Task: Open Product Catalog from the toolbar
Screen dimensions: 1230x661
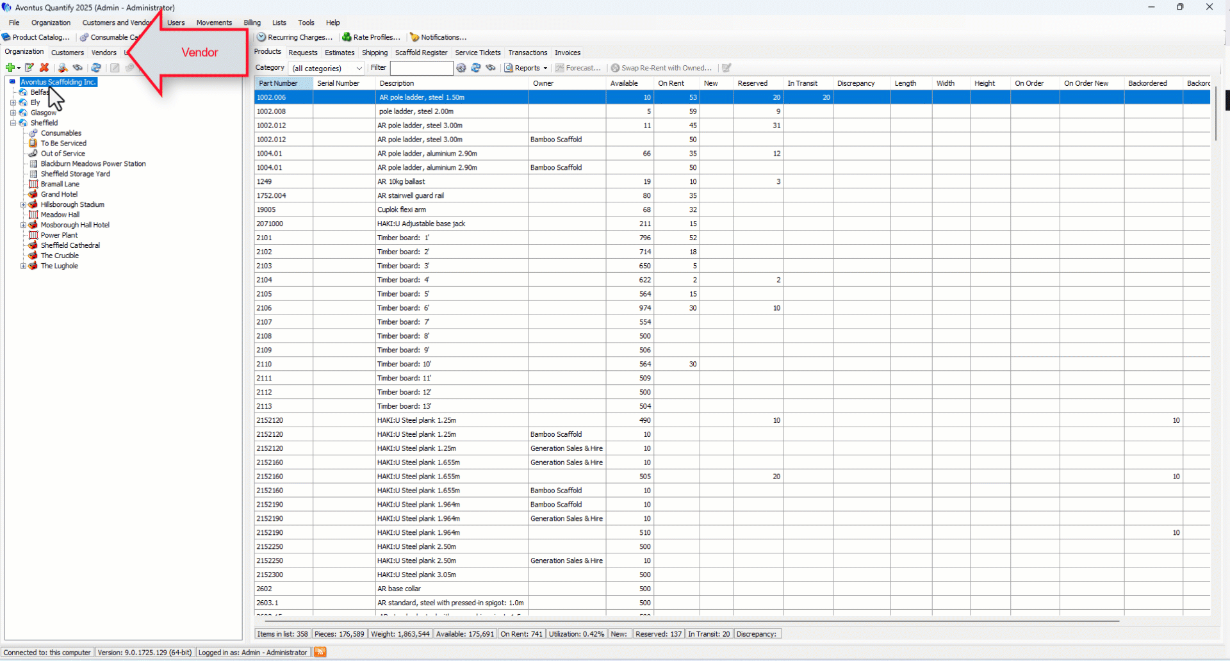Action: tap(36, 37)
